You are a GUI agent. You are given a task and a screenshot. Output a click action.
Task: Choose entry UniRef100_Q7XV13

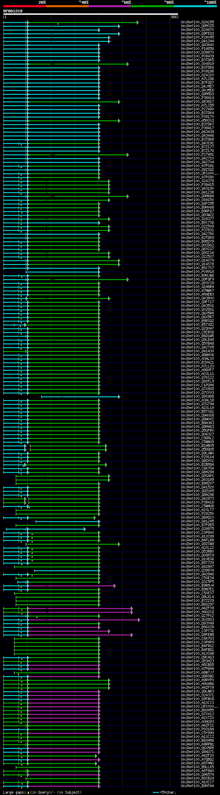click(x=197, y=714)
